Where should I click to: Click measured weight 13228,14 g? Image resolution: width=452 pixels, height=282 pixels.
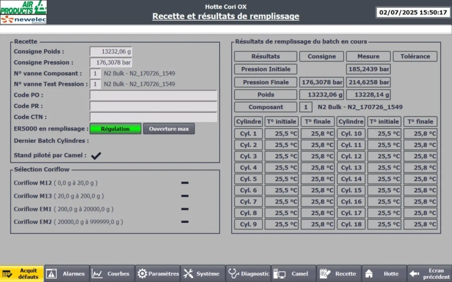click(x=368, y=95)
